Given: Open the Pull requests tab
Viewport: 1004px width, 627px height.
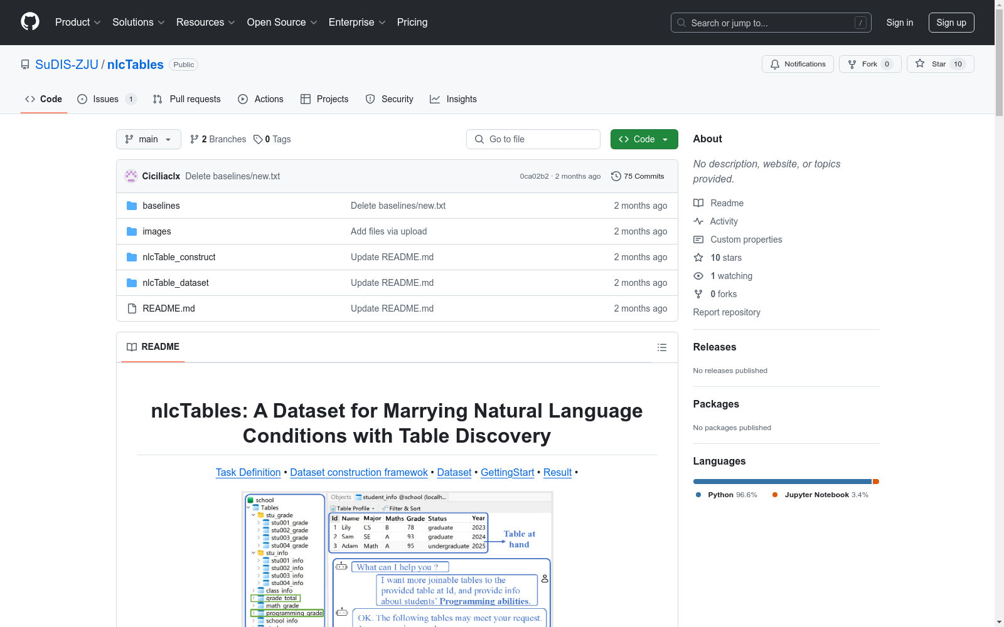Looking at the screenshot, I should 187,99.
